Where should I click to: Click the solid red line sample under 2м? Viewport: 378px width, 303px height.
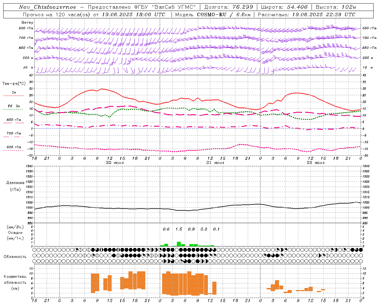coord(14,96)
